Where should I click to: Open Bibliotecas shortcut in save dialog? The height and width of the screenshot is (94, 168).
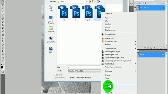click(x=51, y=29)
